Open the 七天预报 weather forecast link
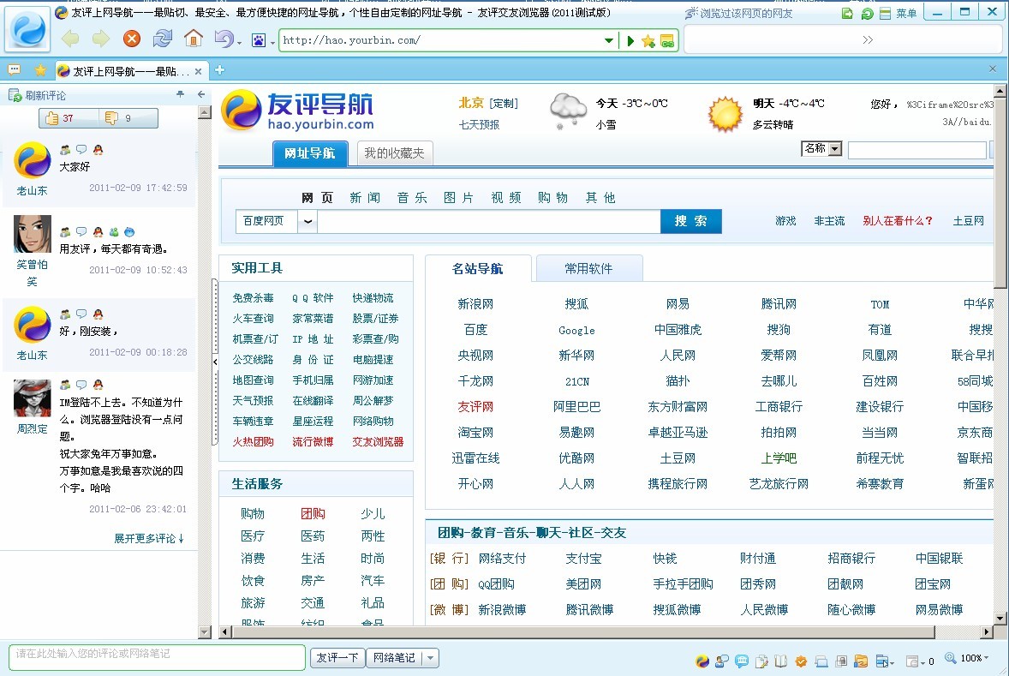This screenshot has width=1009, height=676. point(479,125)
